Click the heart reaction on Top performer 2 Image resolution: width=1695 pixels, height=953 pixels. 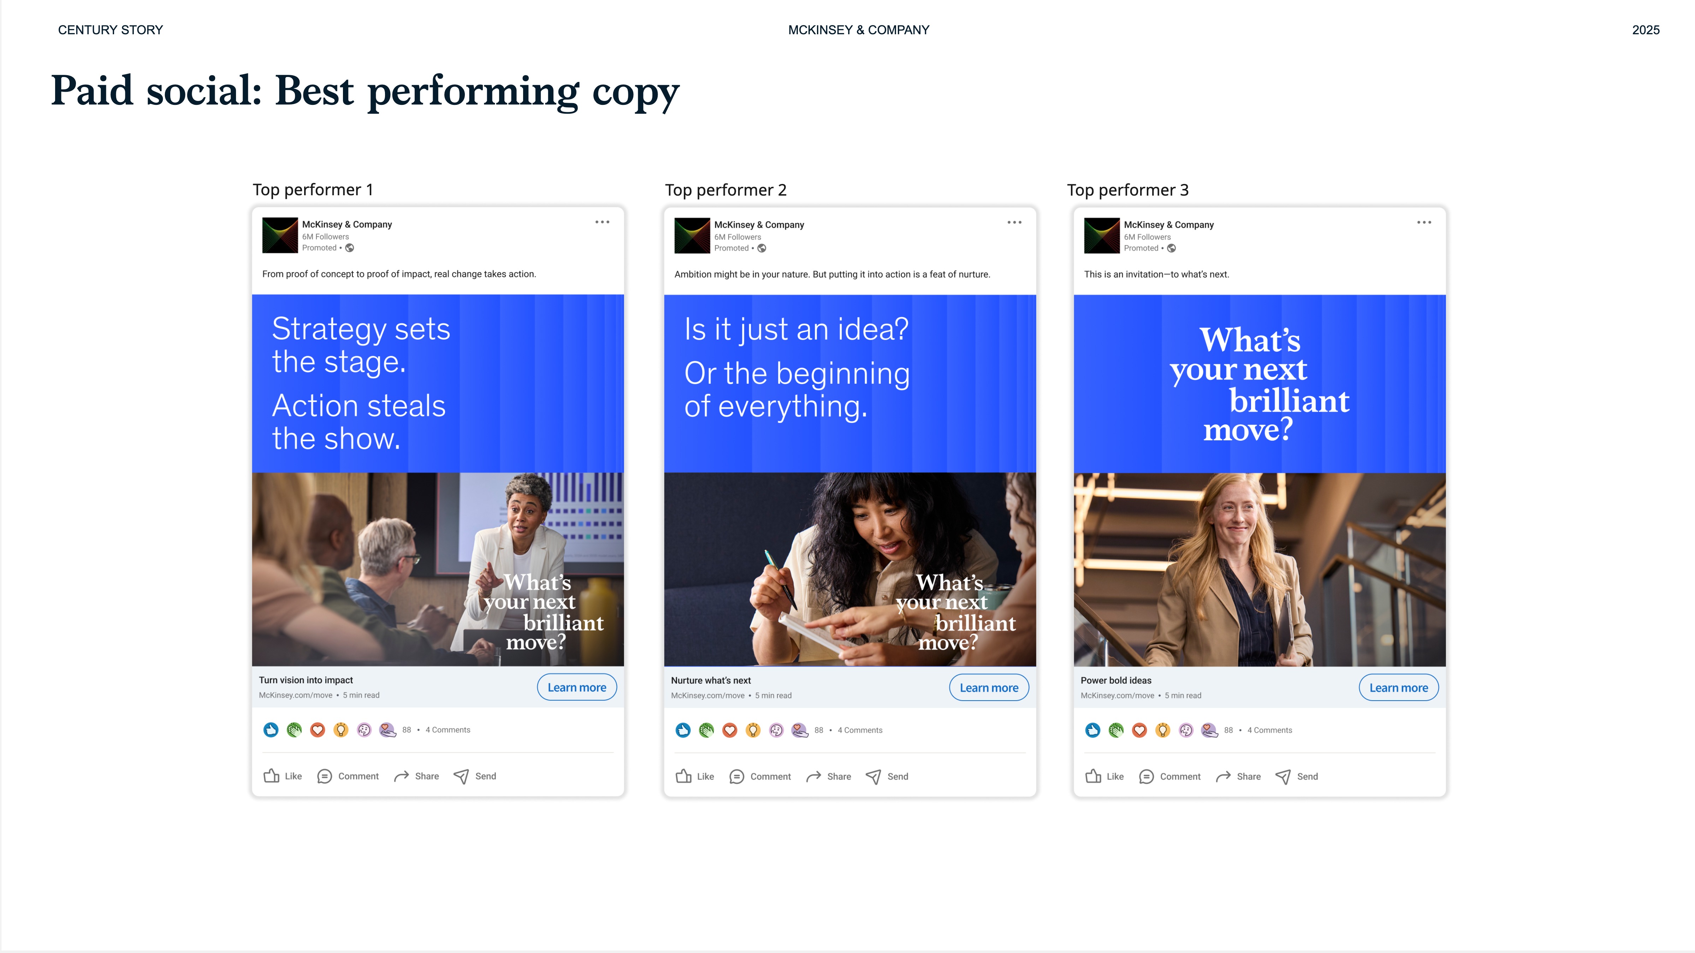click(x=730, y=730)
